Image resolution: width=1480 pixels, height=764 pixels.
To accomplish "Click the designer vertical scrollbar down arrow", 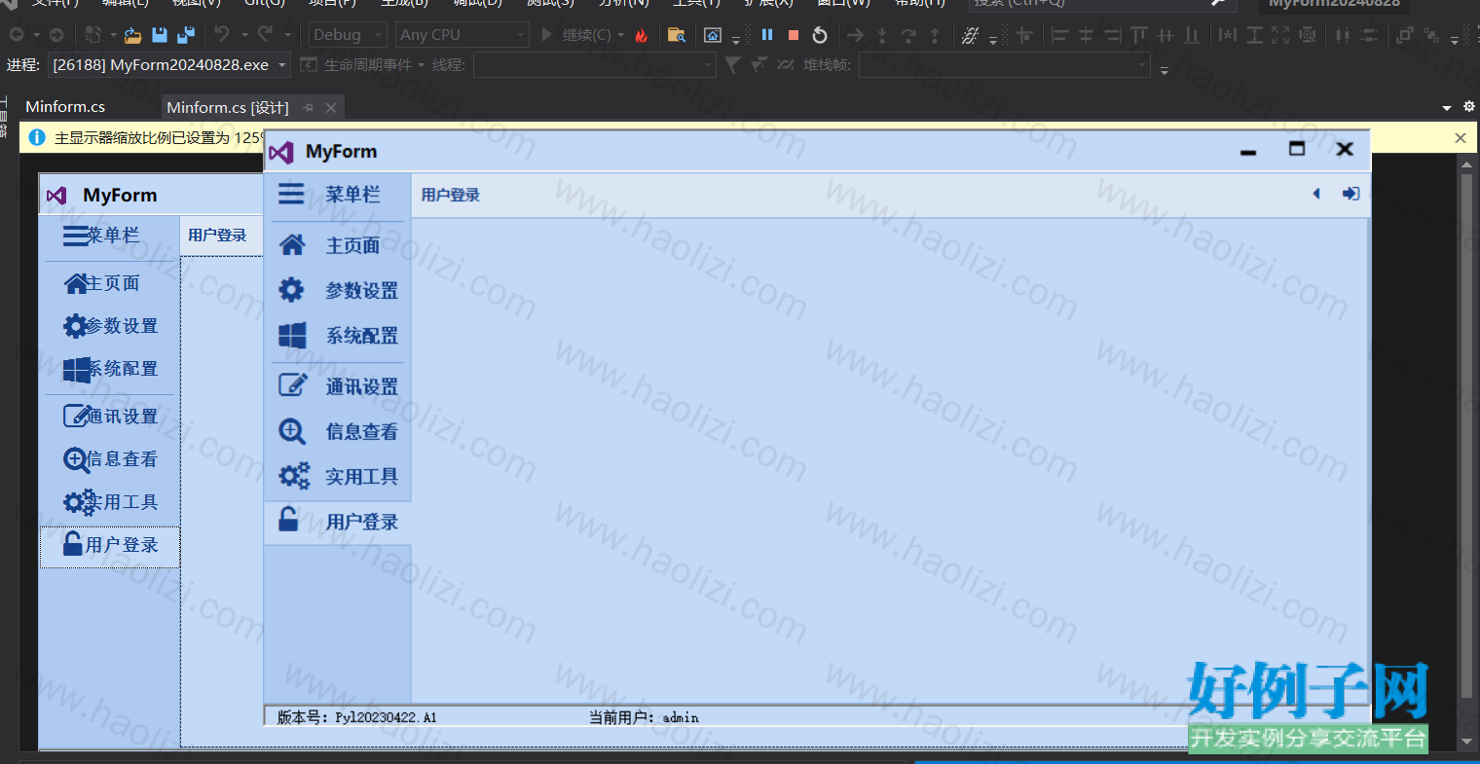I will [x=1467, y=742].
